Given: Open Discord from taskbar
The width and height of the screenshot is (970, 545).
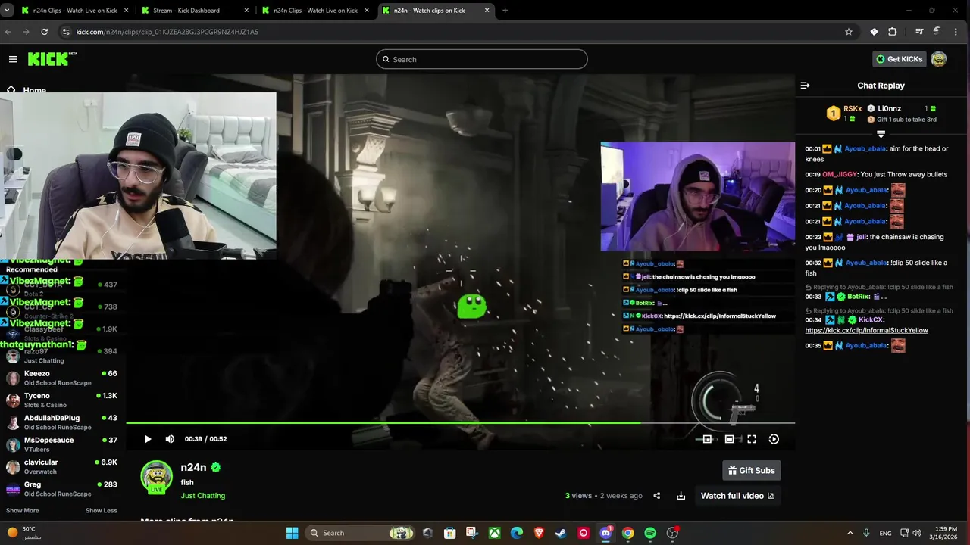Looking at the screenshot, I should click(605, 533).
